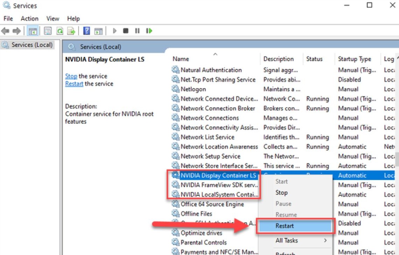Screen dimensions: 399x255
Task: Open the View menu
Action: (x=53, y=19)
